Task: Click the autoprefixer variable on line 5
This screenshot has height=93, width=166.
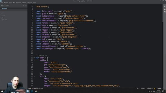Action: click(48, 16)
